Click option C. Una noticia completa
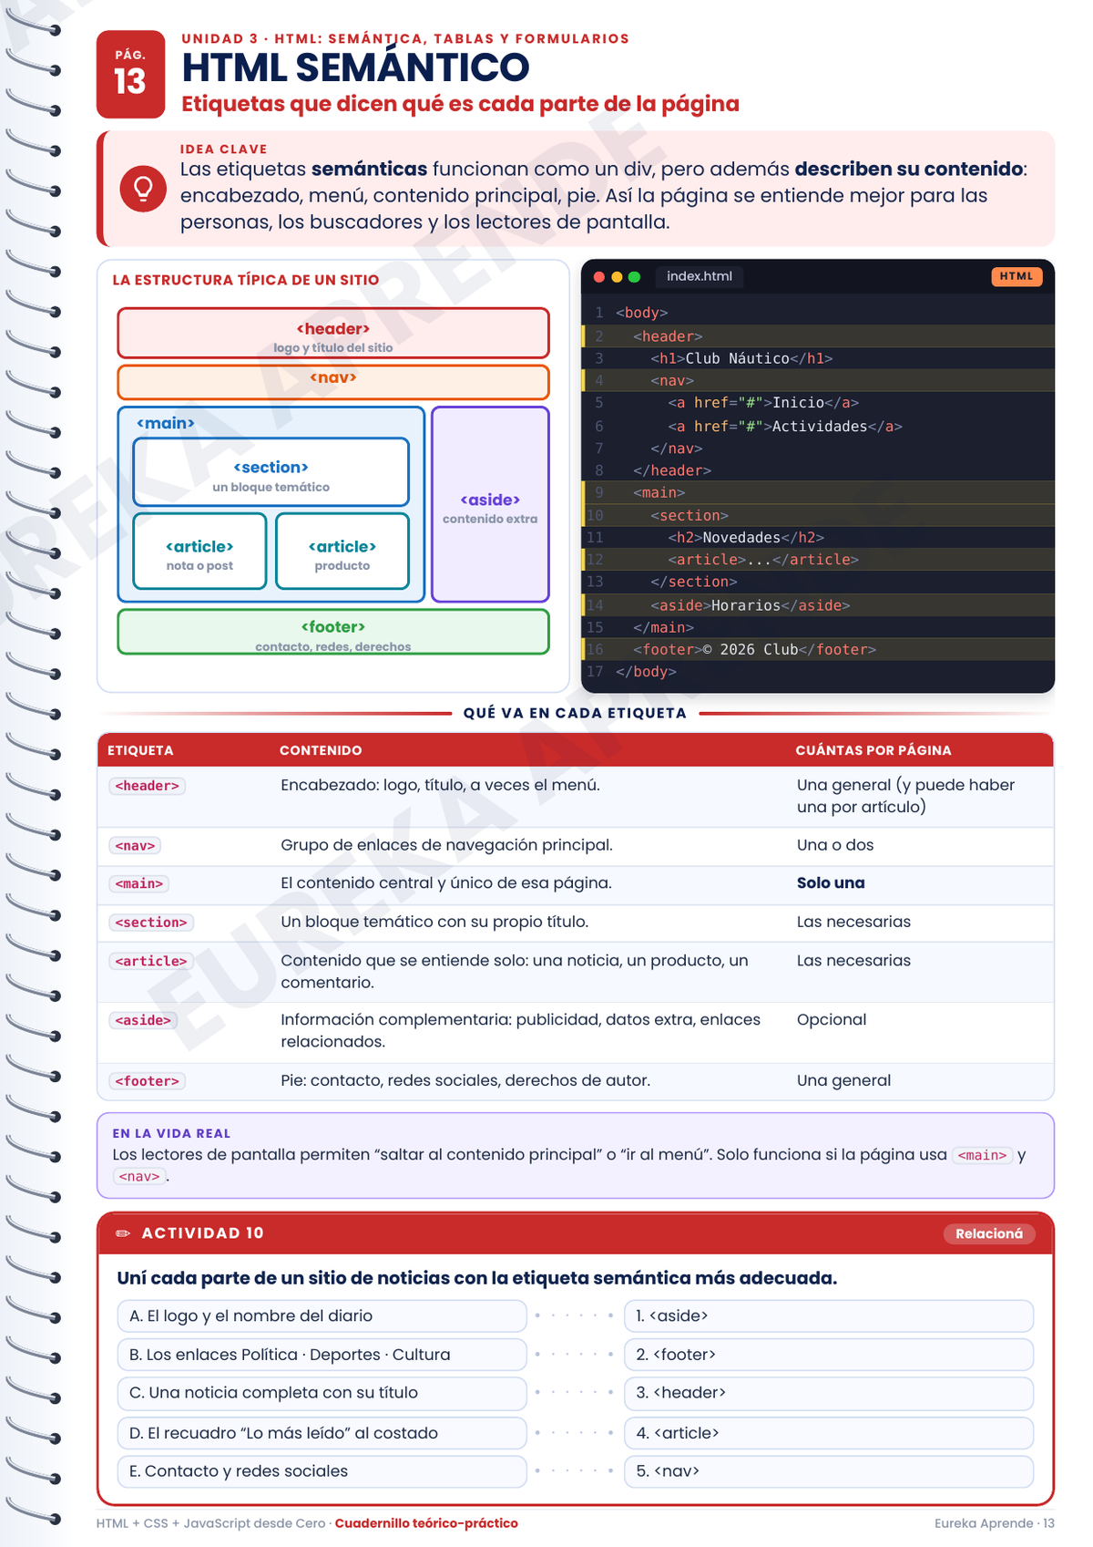 point(322,1393)
